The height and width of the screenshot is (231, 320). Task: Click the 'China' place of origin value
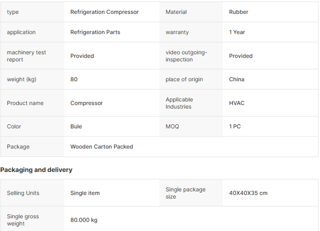click(236, 79)
